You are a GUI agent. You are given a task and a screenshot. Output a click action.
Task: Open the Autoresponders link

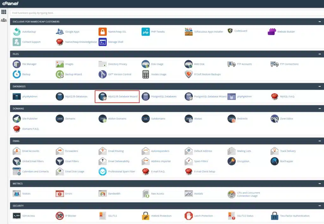pos(160,151)
